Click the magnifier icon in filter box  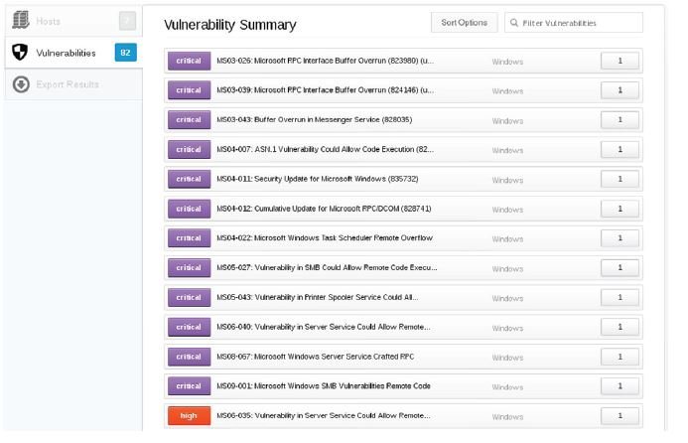pyautogui.click(x=514, y=23)
